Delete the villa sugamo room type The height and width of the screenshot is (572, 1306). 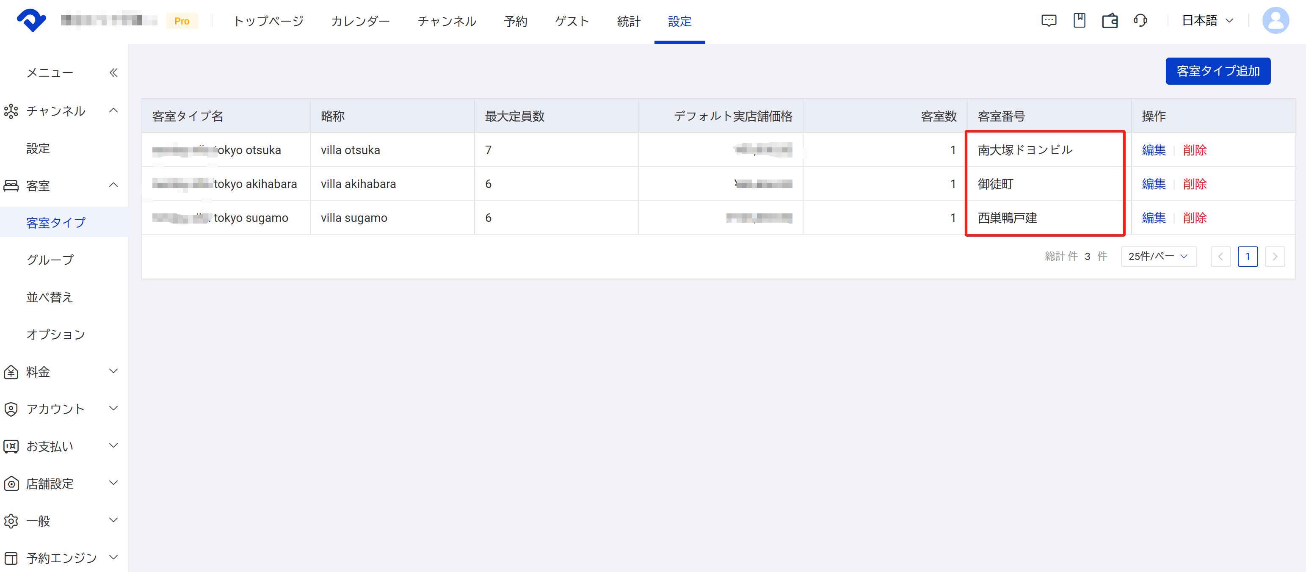(1195, 218)
